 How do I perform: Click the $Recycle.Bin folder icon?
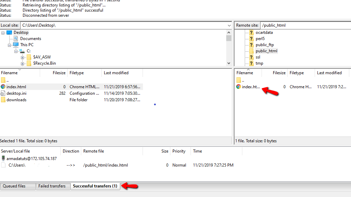point(29,63)
